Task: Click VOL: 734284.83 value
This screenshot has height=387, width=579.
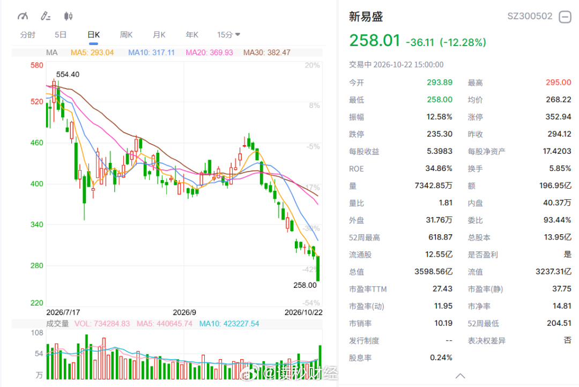Action: [102, 324]
